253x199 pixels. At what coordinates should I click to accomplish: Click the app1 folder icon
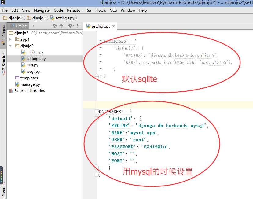click(x=17, y=39)
